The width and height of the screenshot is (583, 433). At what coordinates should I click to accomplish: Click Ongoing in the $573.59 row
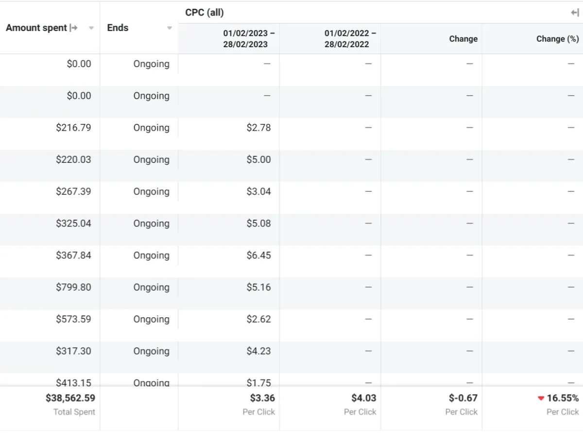tap(152, 320)
